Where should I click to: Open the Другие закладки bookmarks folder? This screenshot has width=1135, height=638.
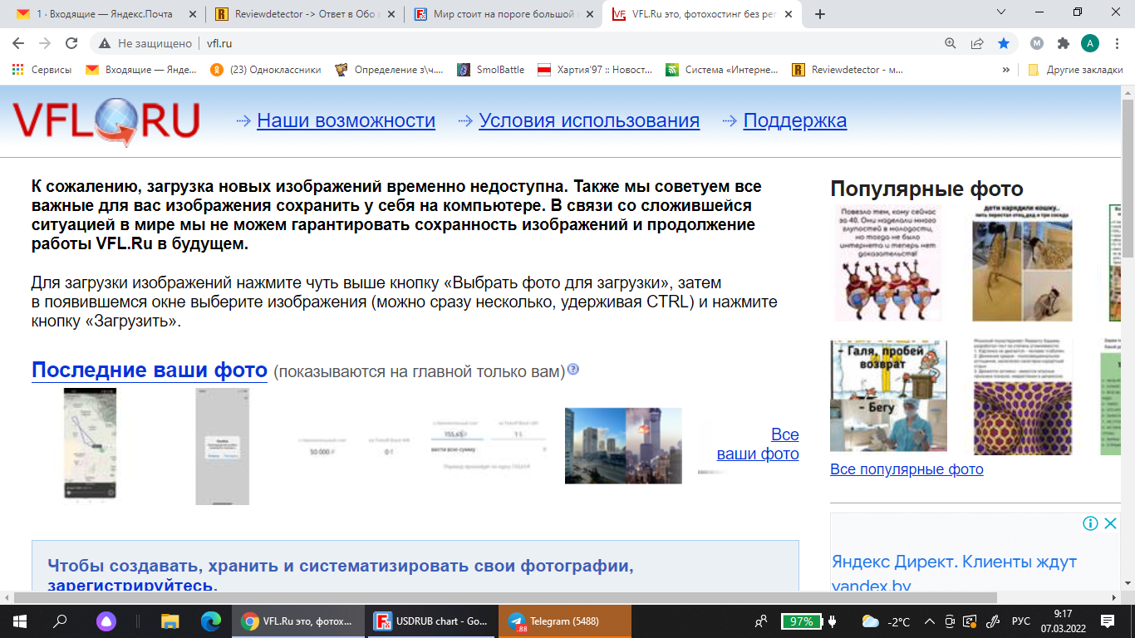[1075, 70]
